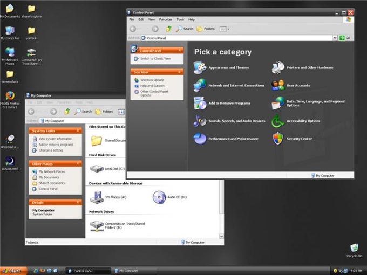Open Shared Documents link in Other Places
The height and width of the screenshot is (275, 367).
52,183
